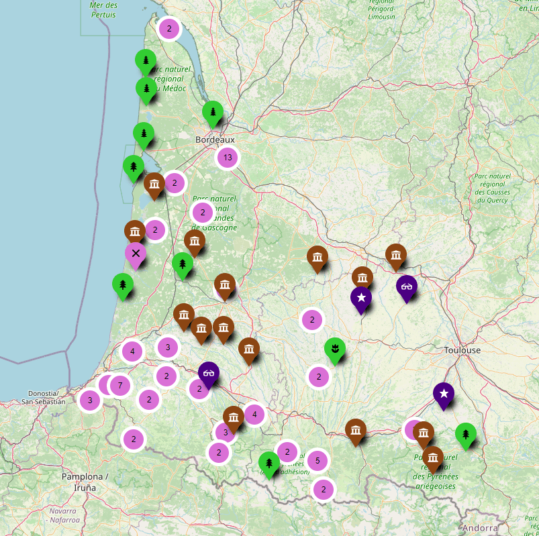539x536 pixels.
Task: Open the easternmost purple glasses marker
Action: point(407,286)
